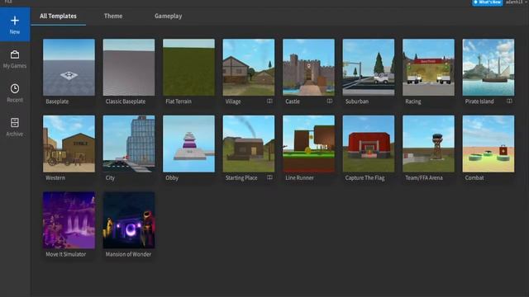529x297 pixels.
Task: Select the Move It Simulator template thumbnail
Action: coord(69,220)
